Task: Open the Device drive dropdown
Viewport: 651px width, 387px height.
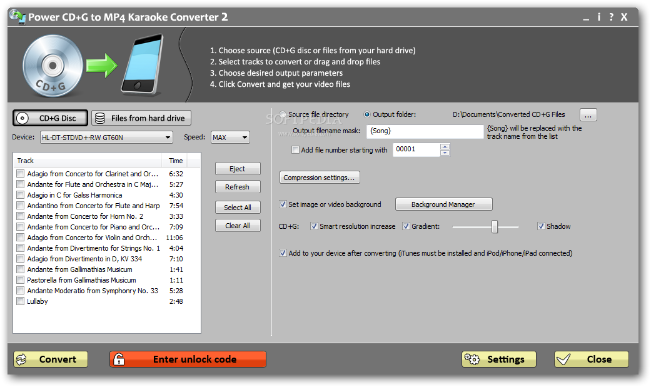Action: click(x=107, y=138)
